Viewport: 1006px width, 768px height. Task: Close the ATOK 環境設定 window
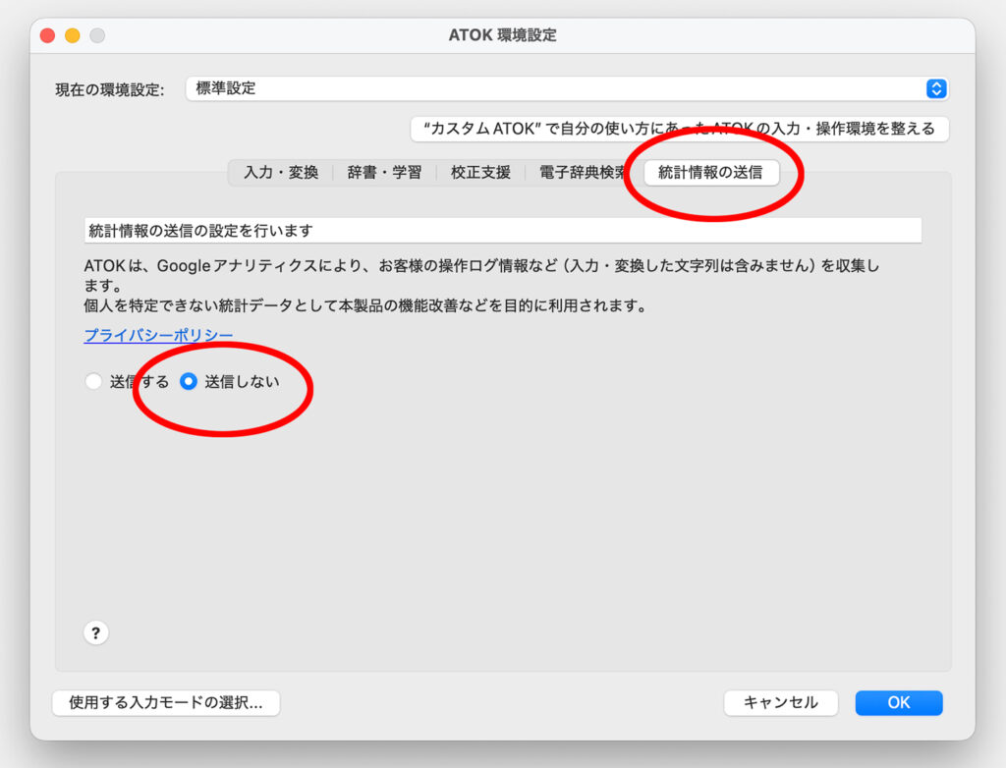[47, 35]
